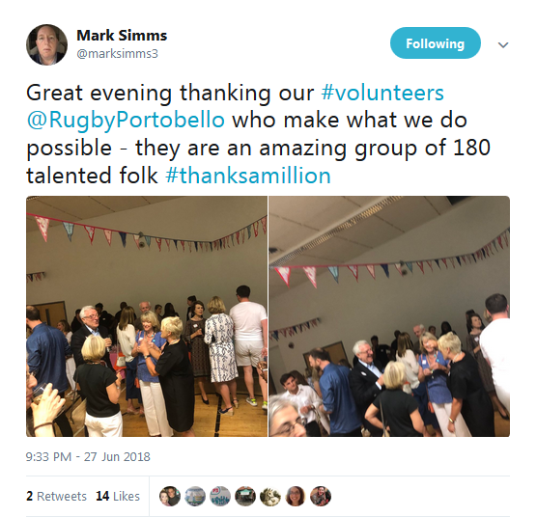Open @RugbyPortobello mention link

(x=126, y=121)
